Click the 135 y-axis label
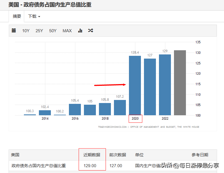224x173 pixels. (x=198, y=42)
